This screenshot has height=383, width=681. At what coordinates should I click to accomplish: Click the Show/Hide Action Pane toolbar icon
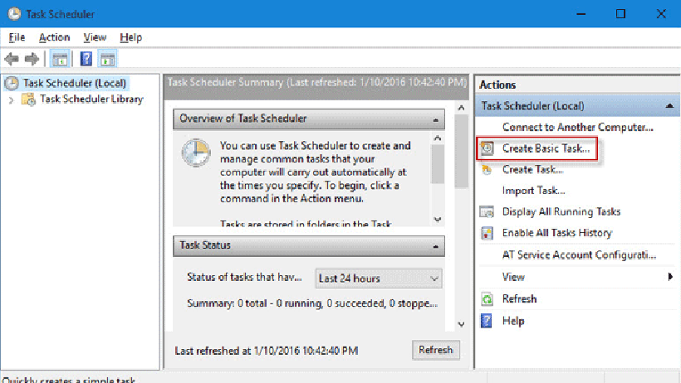pyautogui.click(x=107, y=59)
